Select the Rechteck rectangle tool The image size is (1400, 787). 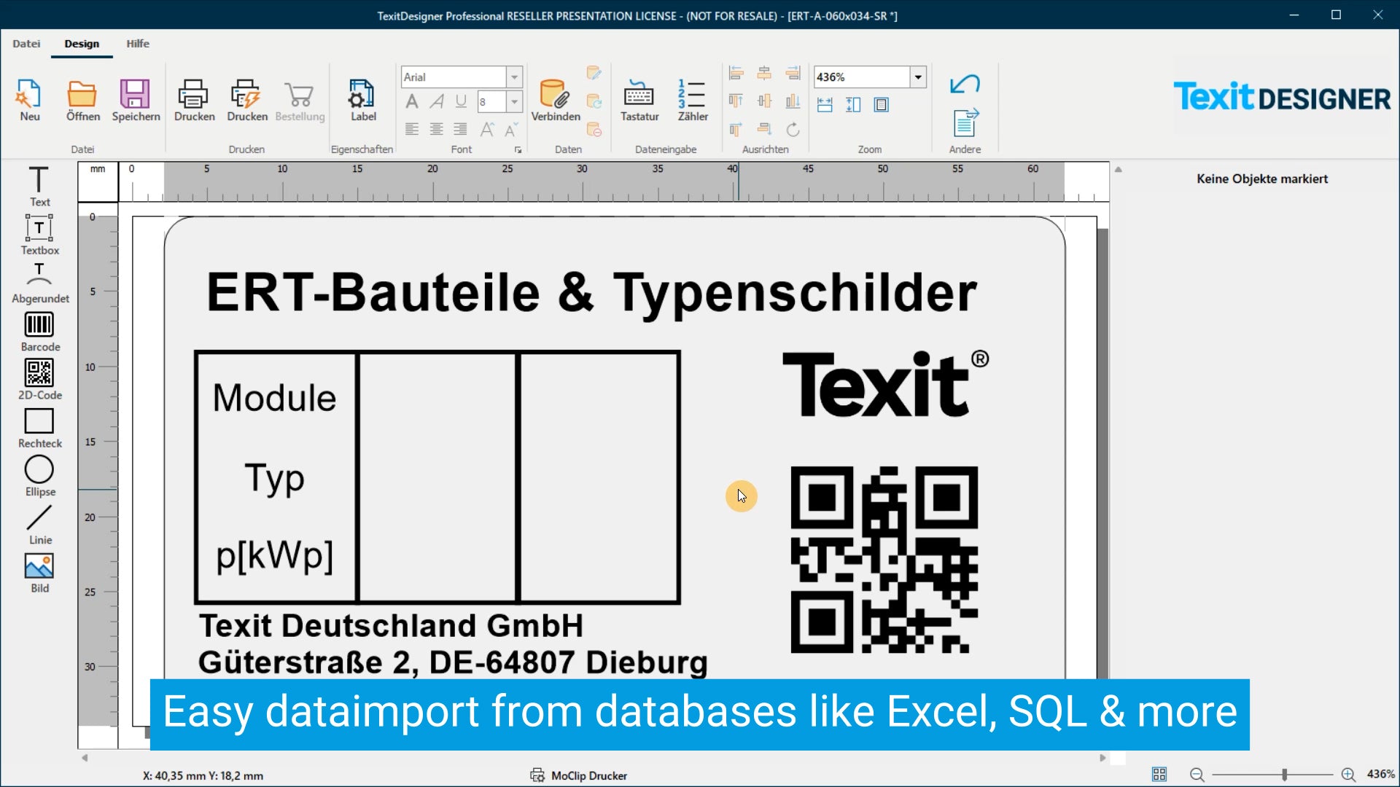coord(40,428)
